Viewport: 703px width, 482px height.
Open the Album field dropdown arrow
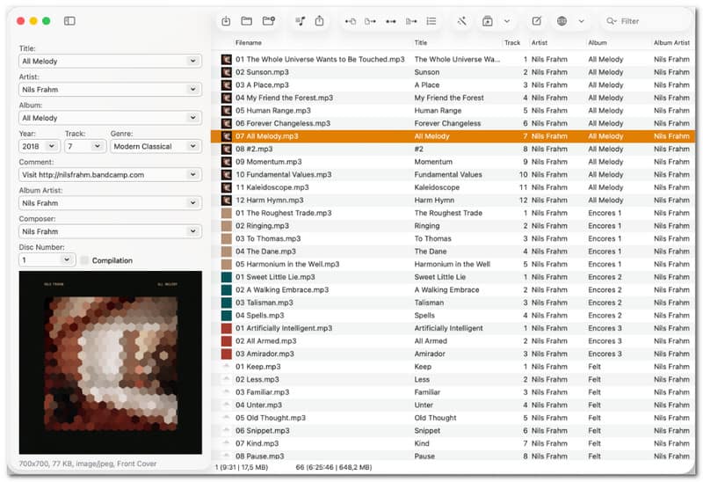192,118
